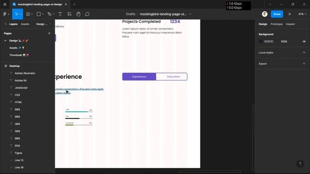Screen dimensions: 310x174
Task: Open Pen tool dropdown arrow
Action: 54,14
